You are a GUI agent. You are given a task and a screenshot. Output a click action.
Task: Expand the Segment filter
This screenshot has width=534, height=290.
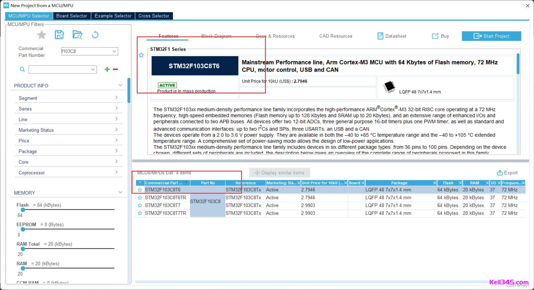[x=116, y=98]
